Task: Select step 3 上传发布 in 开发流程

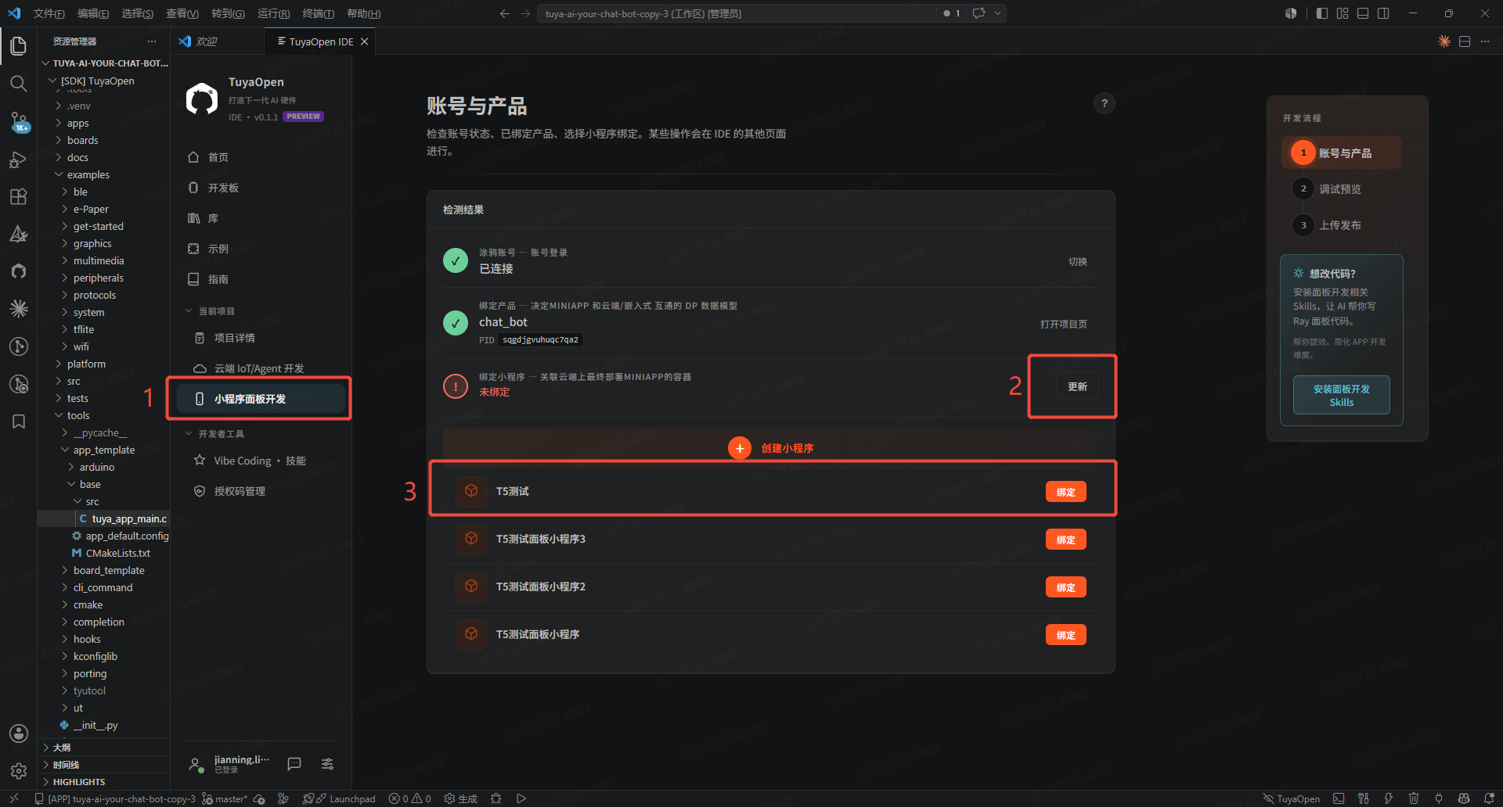Action: (x=1327, y=224)
